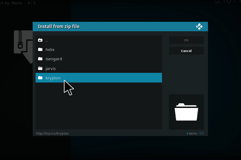
Task: Click the 'Install from zip file' title
Action: pyautogui.click(x=59, y=27)
